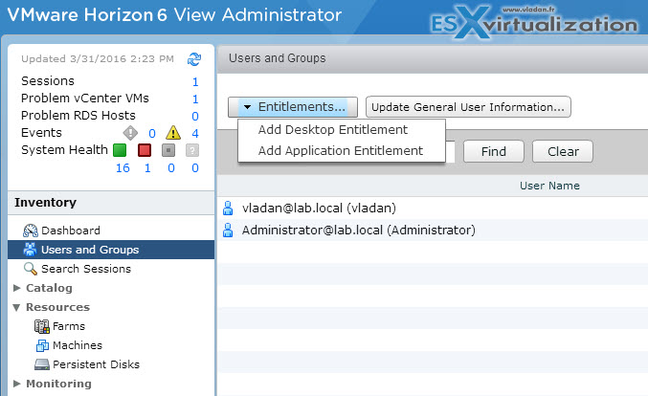The image size is (648, 396).
Task: Expand the Catalog tree section
Action: (17, 288)
